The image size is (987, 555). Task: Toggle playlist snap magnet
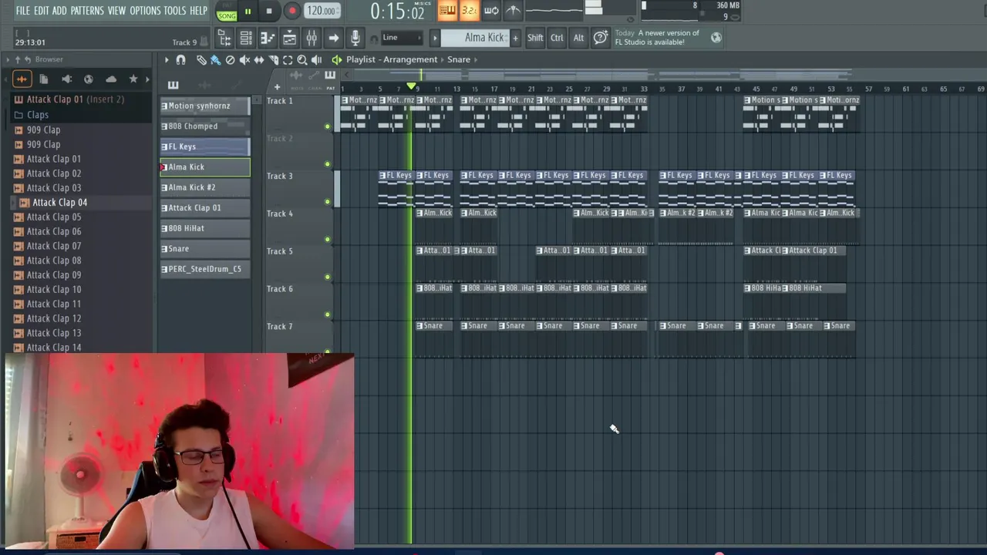tap(180, 60)
